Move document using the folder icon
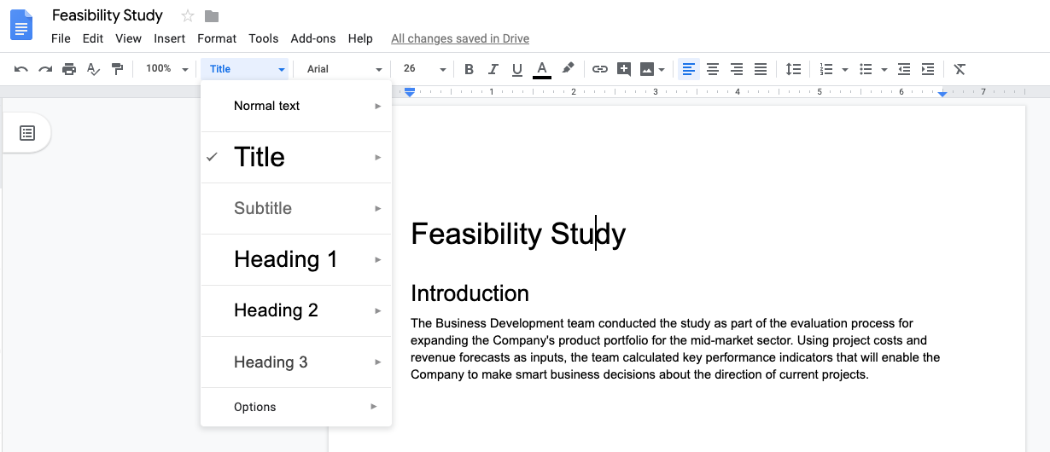Screen dimensions: 1050x452 click(x=212, y=16)
